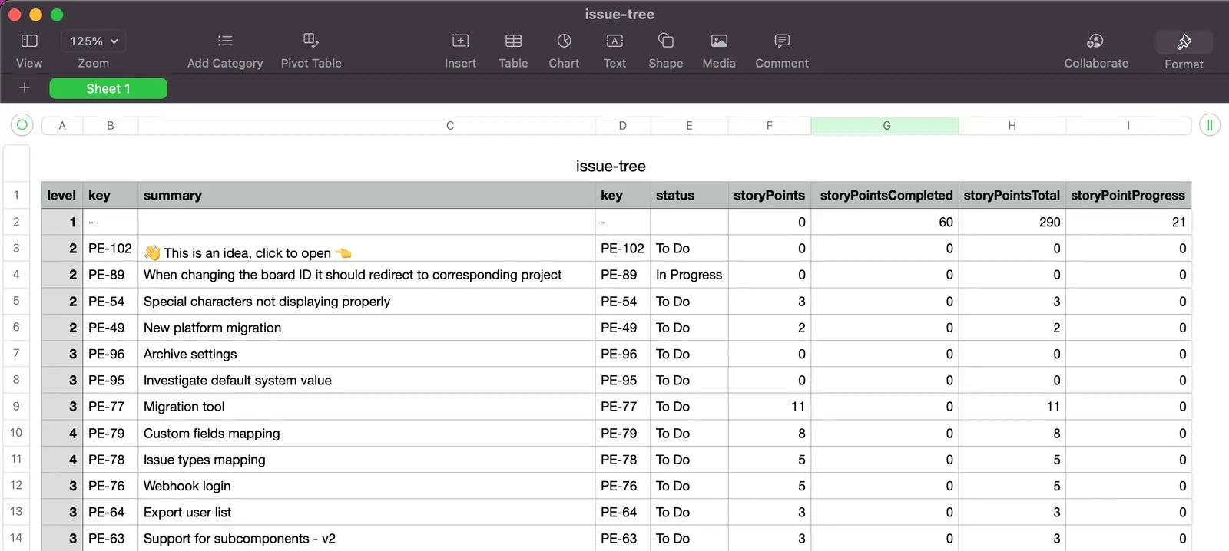The width and height of the screenshot is (1229, 551).
Task: Create a Pivot Table from toolbar
Action: [311, 41]
